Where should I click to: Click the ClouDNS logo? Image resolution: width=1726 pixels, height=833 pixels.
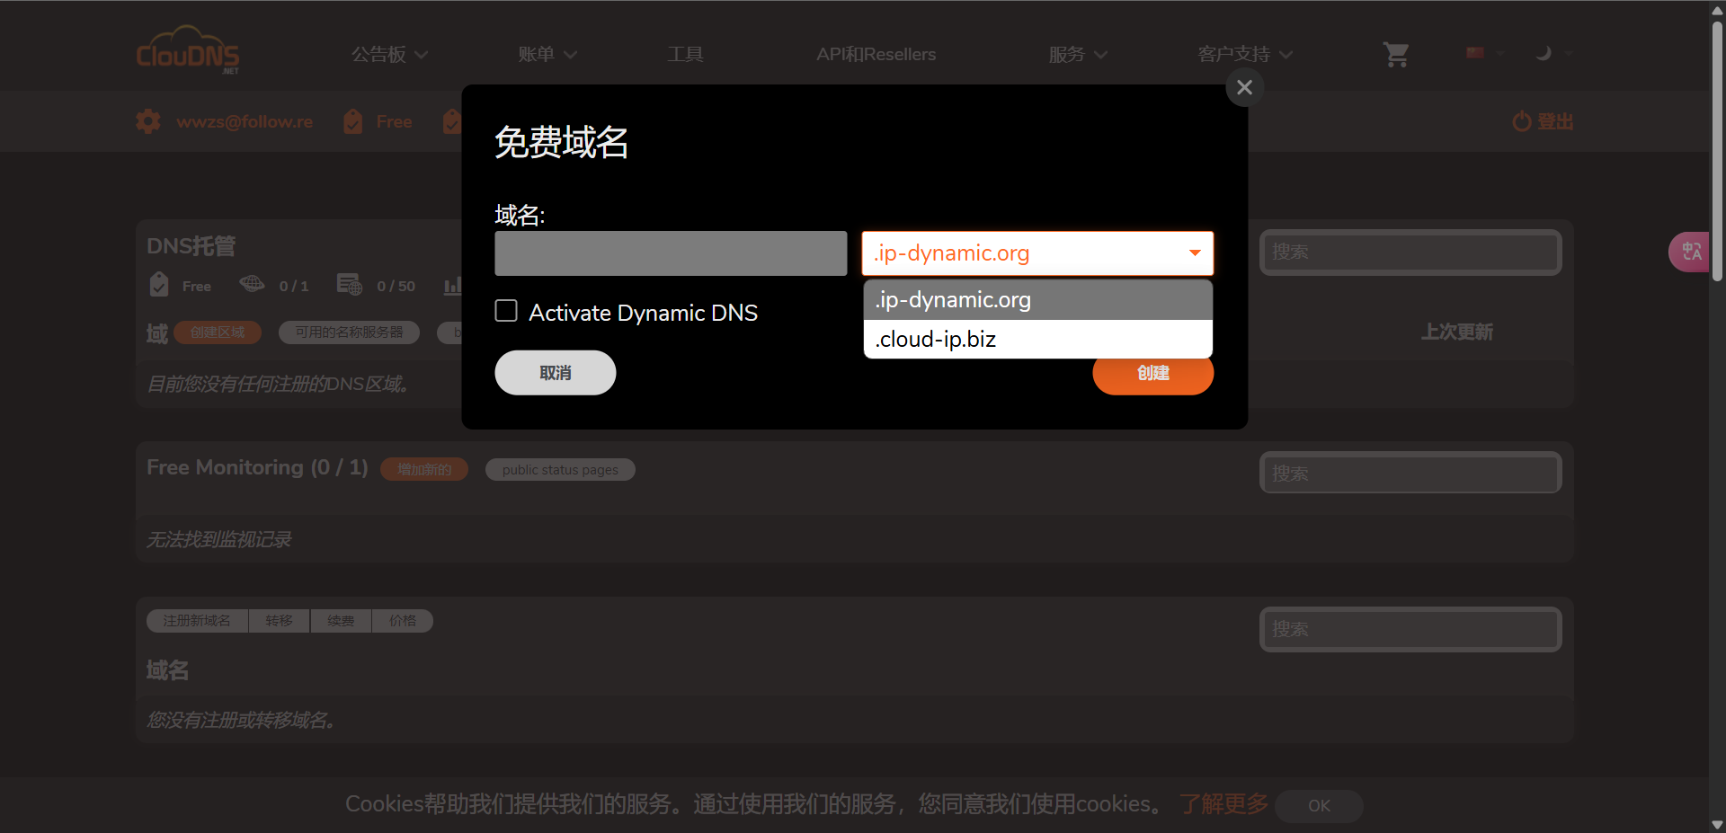pyautogui.click(x=188, y=52)
